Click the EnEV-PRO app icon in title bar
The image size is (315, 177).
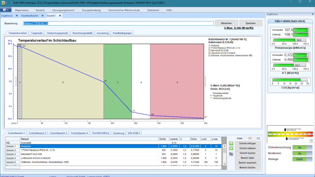3,2
